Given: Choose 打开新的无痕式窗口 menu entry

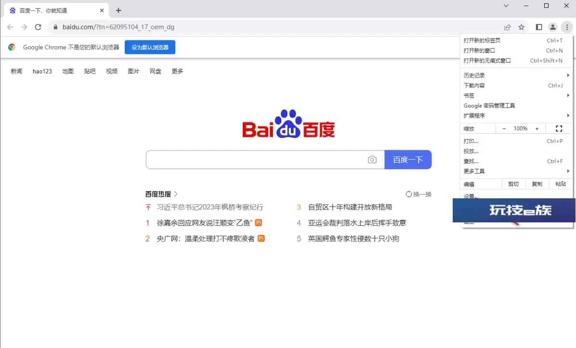Looking at the screenshot, I should [x=516, y=61].
